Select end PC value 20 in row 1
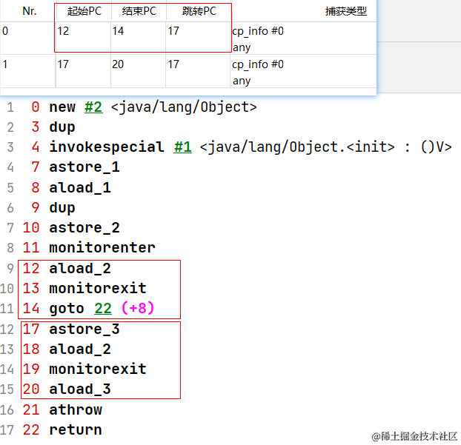 [x=118, y=64]
